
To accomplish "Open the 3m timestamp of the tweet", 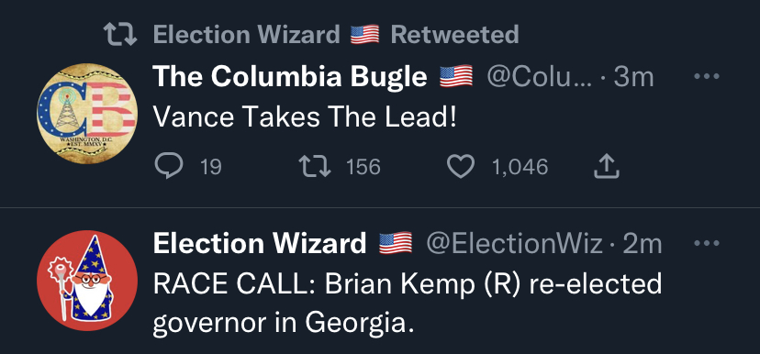I will [633, 76].
